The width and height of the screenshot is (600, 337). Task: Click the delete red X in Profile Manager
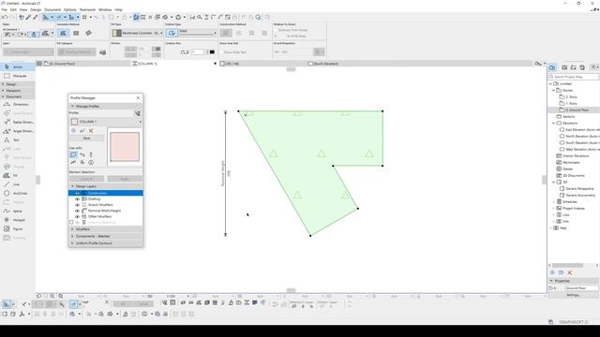click(91, 131)
